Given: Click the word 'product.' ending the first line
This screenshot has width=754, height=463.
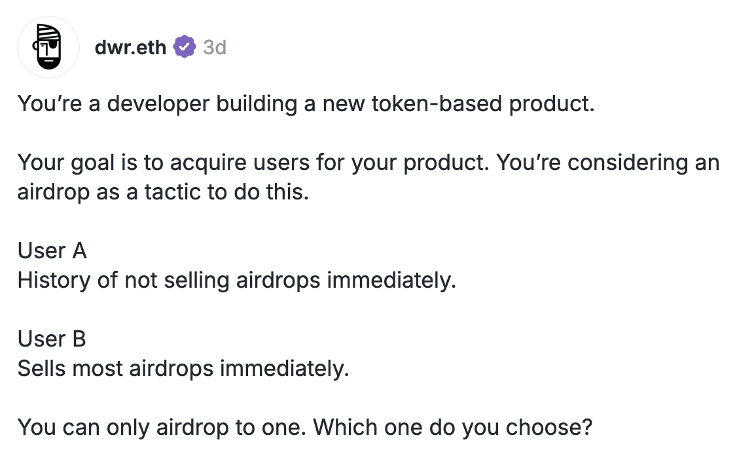Looking at the screenshot, I should (552, 105).
